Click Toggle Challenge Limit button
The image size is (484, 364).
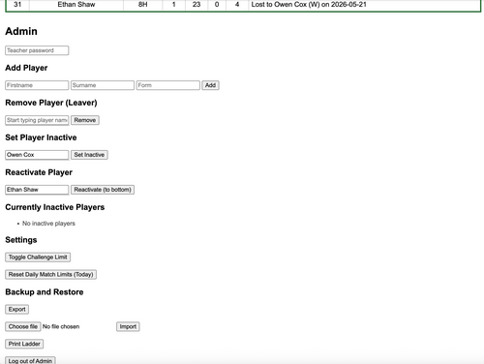(38, 258)
